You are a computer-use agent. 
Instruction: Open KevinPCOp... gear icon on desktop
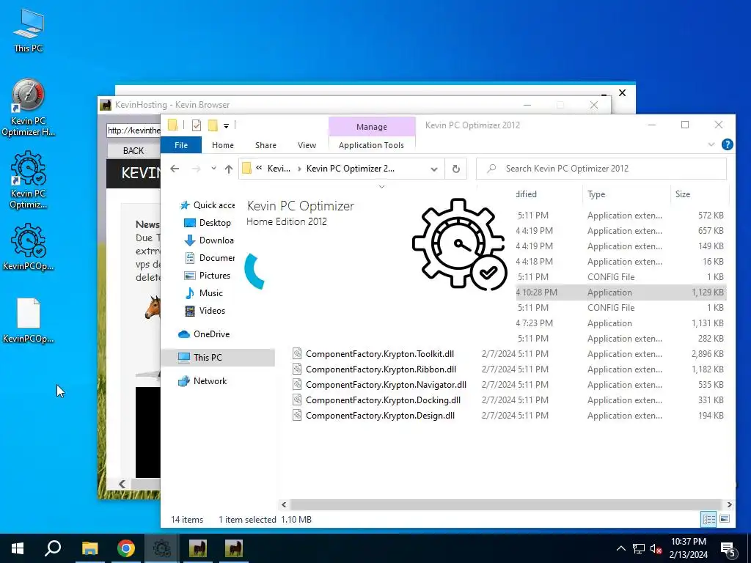(x=29, y=246)
